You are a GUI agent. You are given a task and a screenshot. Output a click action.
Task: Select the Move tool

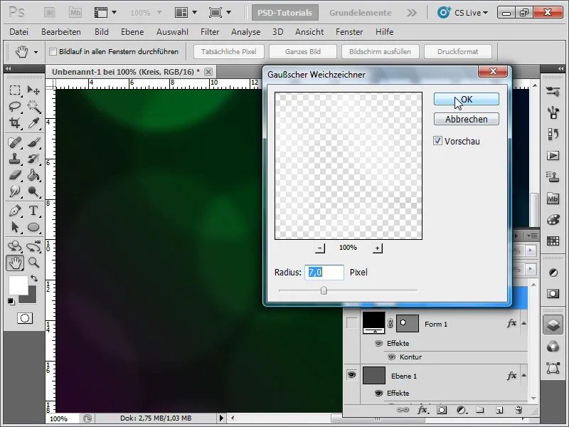pos(33,90)
